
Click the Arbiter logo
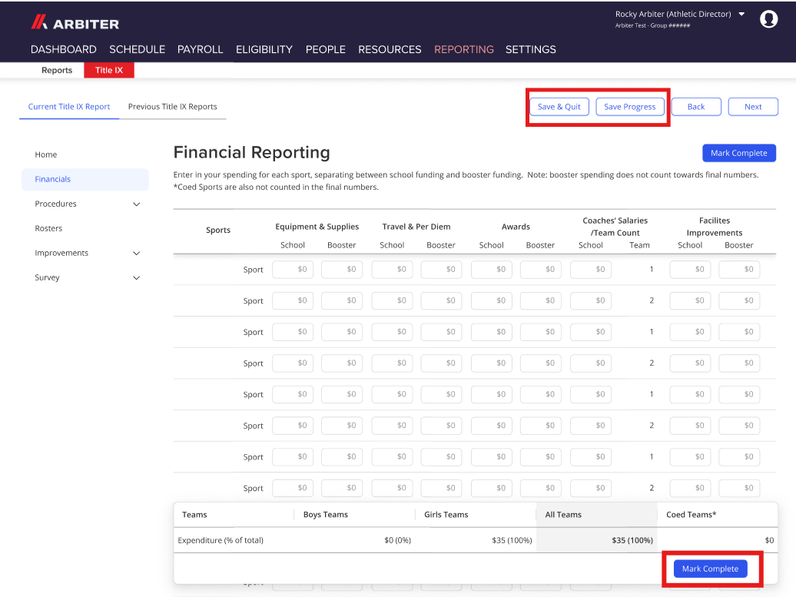pyautogui.click(x=75, y=23)
